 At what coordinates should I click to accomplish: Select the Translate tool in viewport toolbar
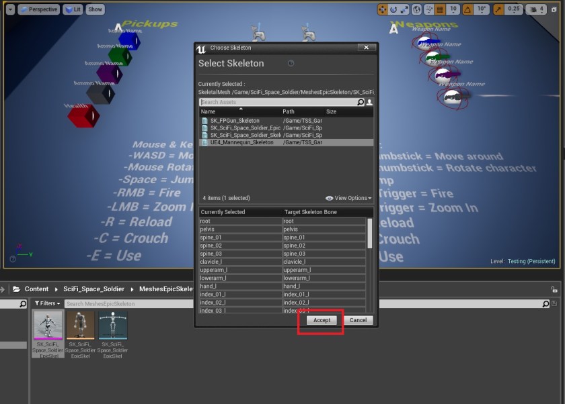coord(383,9)
